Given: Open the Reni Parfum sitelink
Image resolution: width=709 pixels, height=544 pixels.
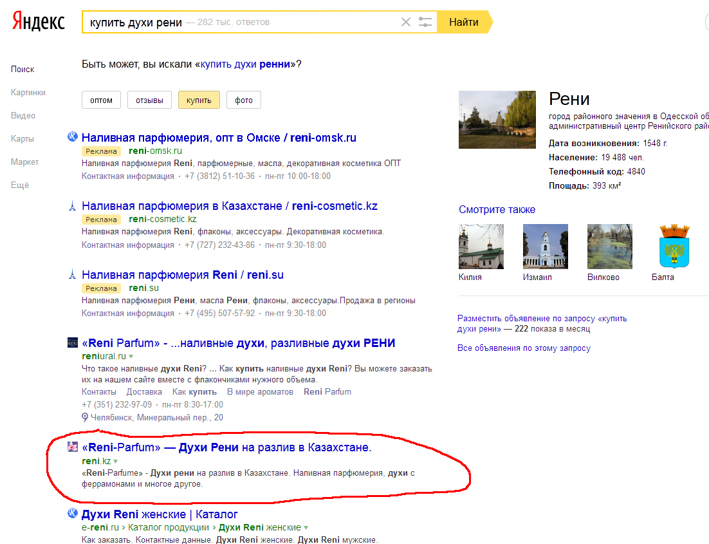Looking at the screenshot, I should click(327, 391).
